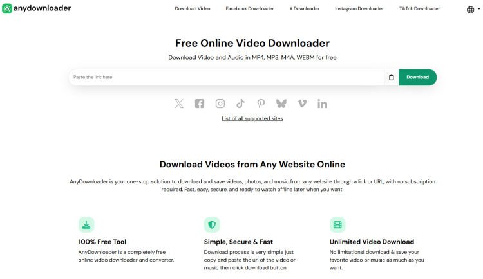Click the TikTok platform icon
The width and height of the screenshot is (483, 279).
click(241, 104)
